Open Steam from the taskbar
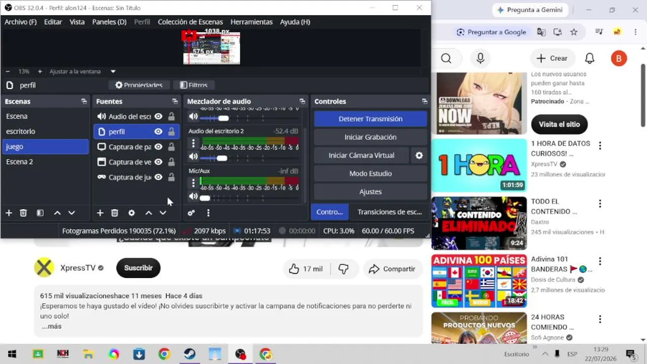Screen dimensions: 647x364 point(190,354)
